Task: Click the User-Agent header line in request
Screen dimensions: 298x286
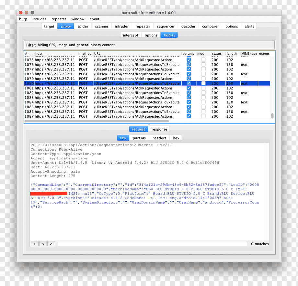Action: click(x=126, y=163)
